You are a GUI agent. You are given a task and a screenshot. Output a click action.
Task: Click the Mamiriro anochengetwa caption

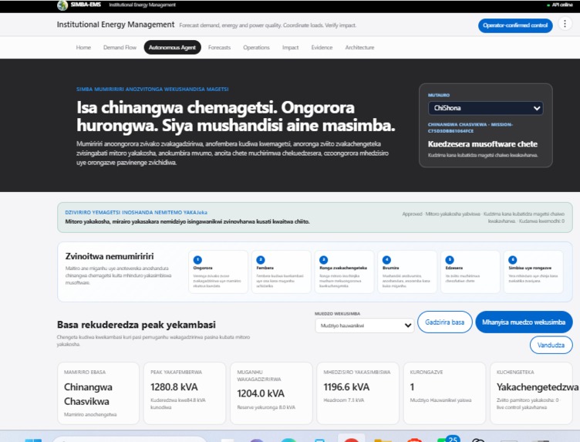[x=90, y=415]
